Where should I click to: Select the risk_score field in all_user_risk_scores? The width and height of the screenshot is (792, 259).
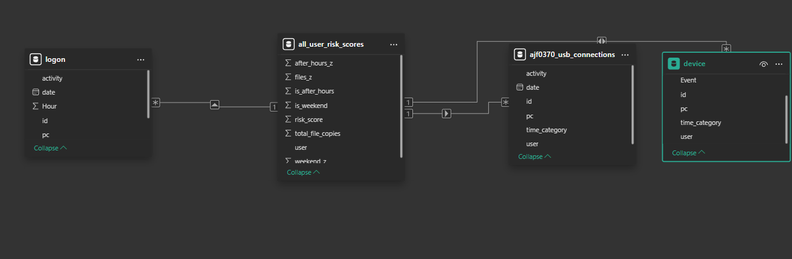(309, 119)
